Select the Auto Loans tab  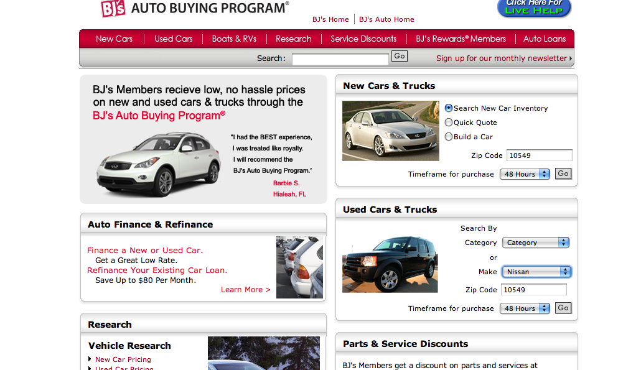[x=545, y=39]
